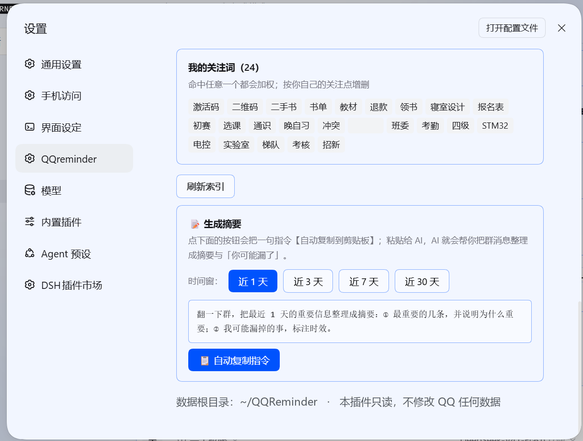Click the 打开配置文件 button
The image size is (583, 441).
point(512,28)
